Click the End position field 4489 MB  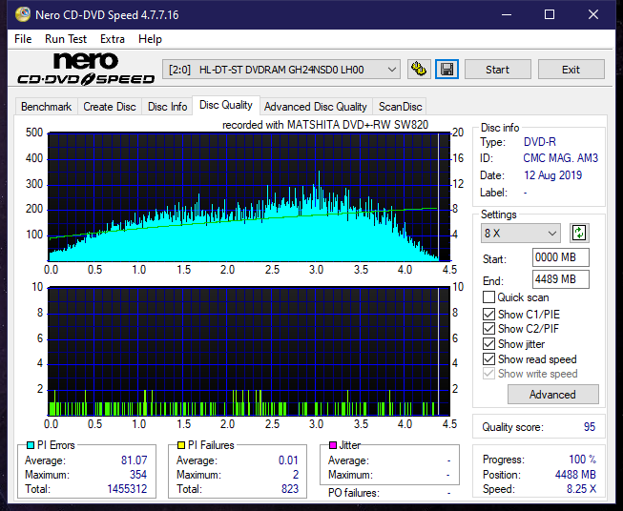561,279
